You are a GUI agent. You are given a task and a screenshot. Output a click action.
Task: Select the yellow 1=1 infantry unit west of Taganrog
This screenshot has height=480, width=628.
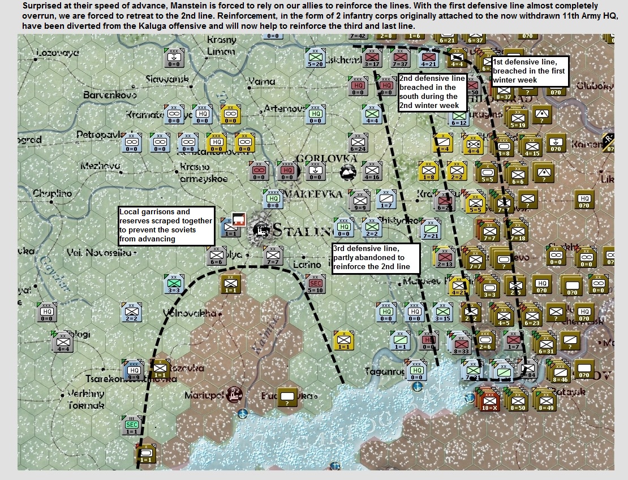pos(343,340)
